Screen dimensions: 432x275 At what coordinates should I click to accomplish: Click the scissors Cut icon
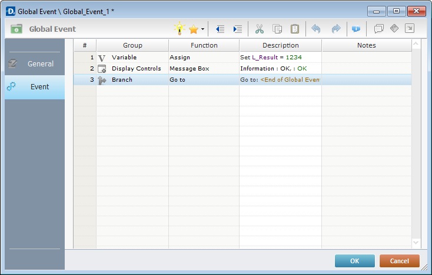click(x=260, y=29)
